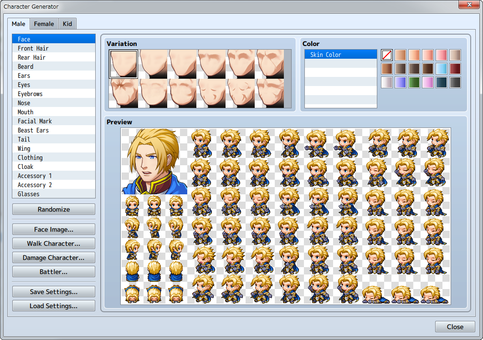Pick Wing from the parts list

[54, 148]
